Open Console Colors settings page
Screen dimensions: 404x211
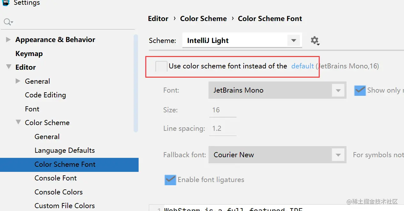point(58,192)
